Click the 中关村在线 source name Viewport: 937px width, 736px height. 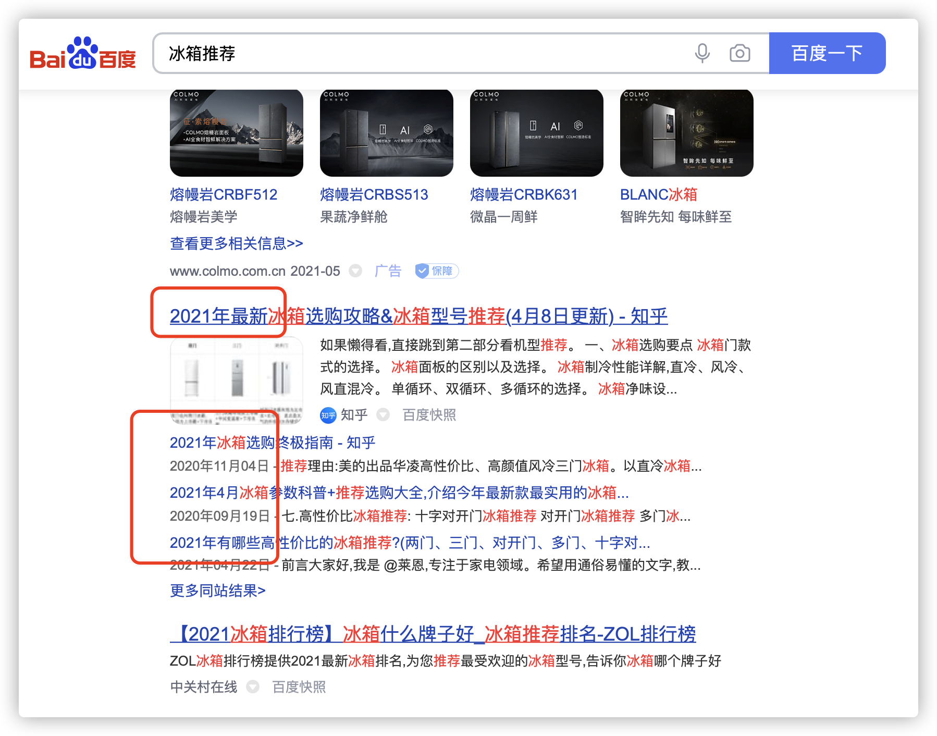[x=204, y=687]
